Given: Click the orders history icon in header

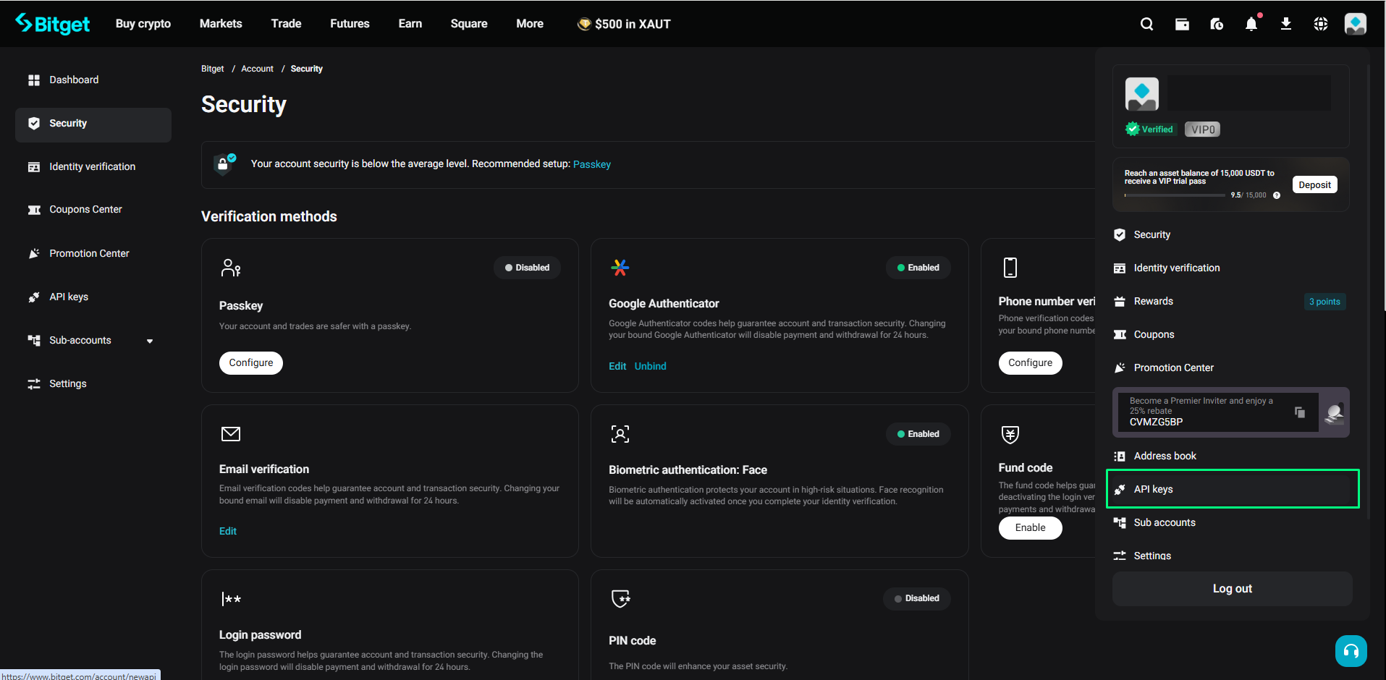Looking at the screenshot, I should tap(1217, 24).
